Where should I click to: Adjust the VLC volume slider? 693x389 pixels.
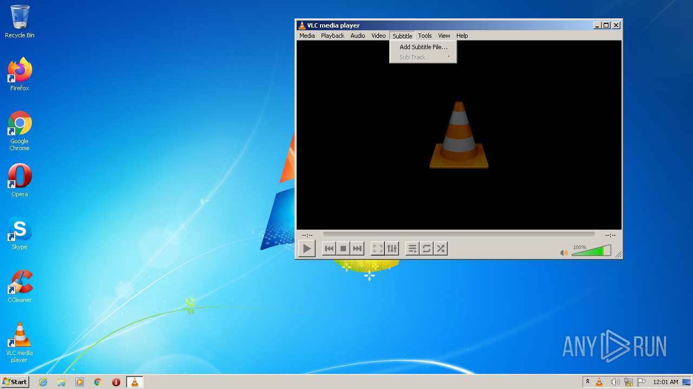coord(591,250)
